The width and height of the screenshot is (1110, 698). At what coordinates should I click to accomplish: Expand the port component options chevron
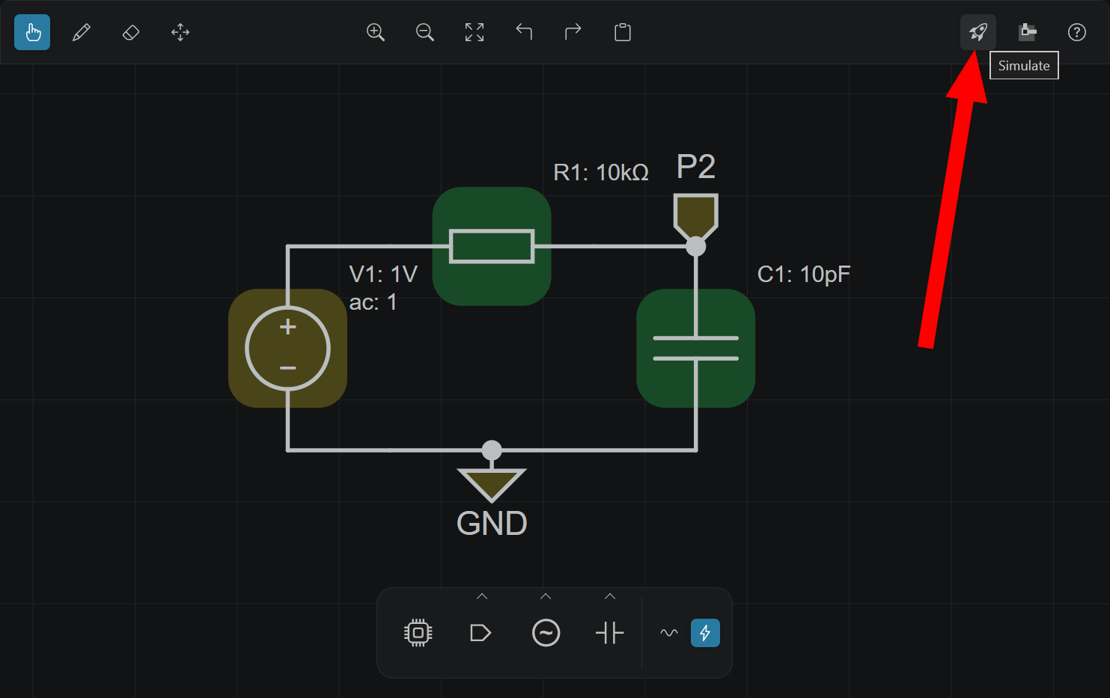pos(482,597)
